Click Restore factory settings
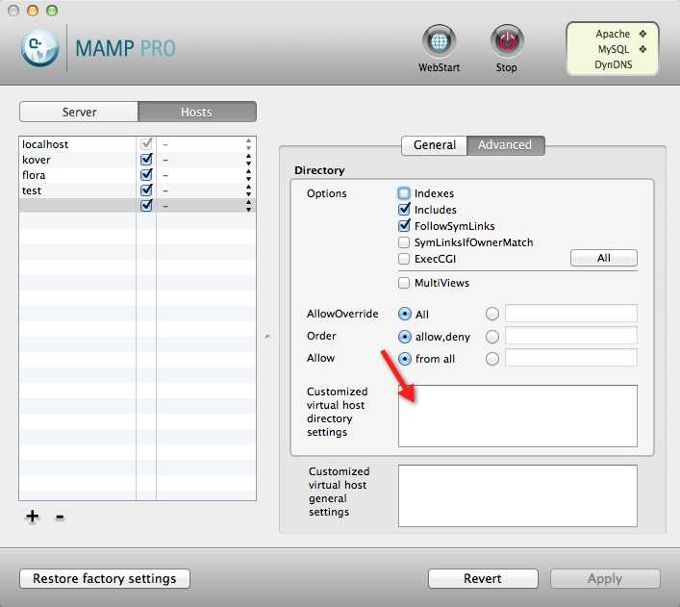Screen dimensions: 680x607 pos(105,578)
